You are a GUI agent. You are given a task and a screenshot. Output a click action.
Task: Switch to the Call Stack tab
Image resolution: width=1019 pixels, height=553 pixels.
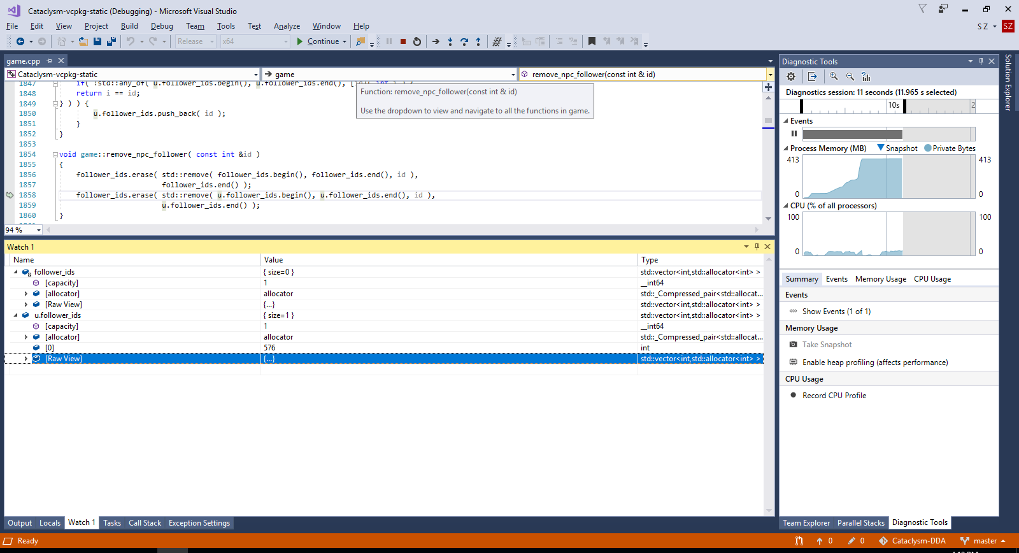(145, 523)
